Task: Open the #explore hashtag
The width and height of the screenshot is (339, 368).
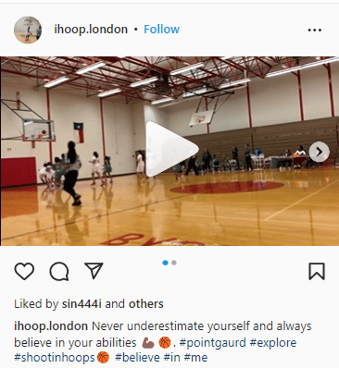Action: click(273, 343)
